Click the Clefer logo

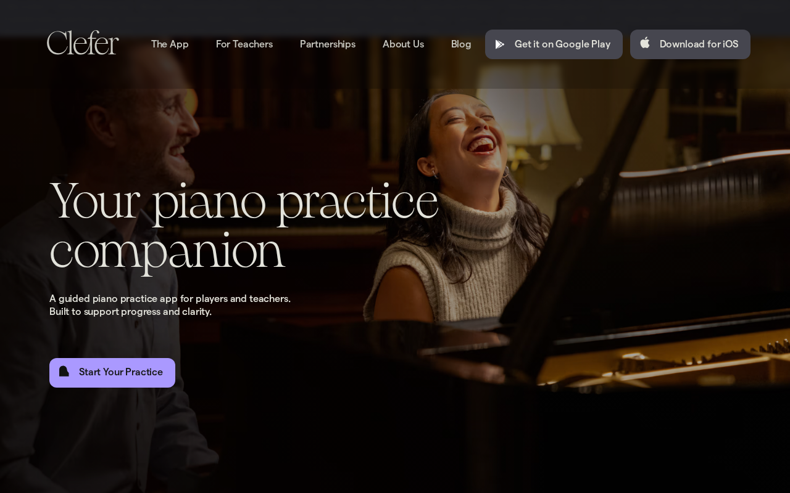tap(83, 43)
